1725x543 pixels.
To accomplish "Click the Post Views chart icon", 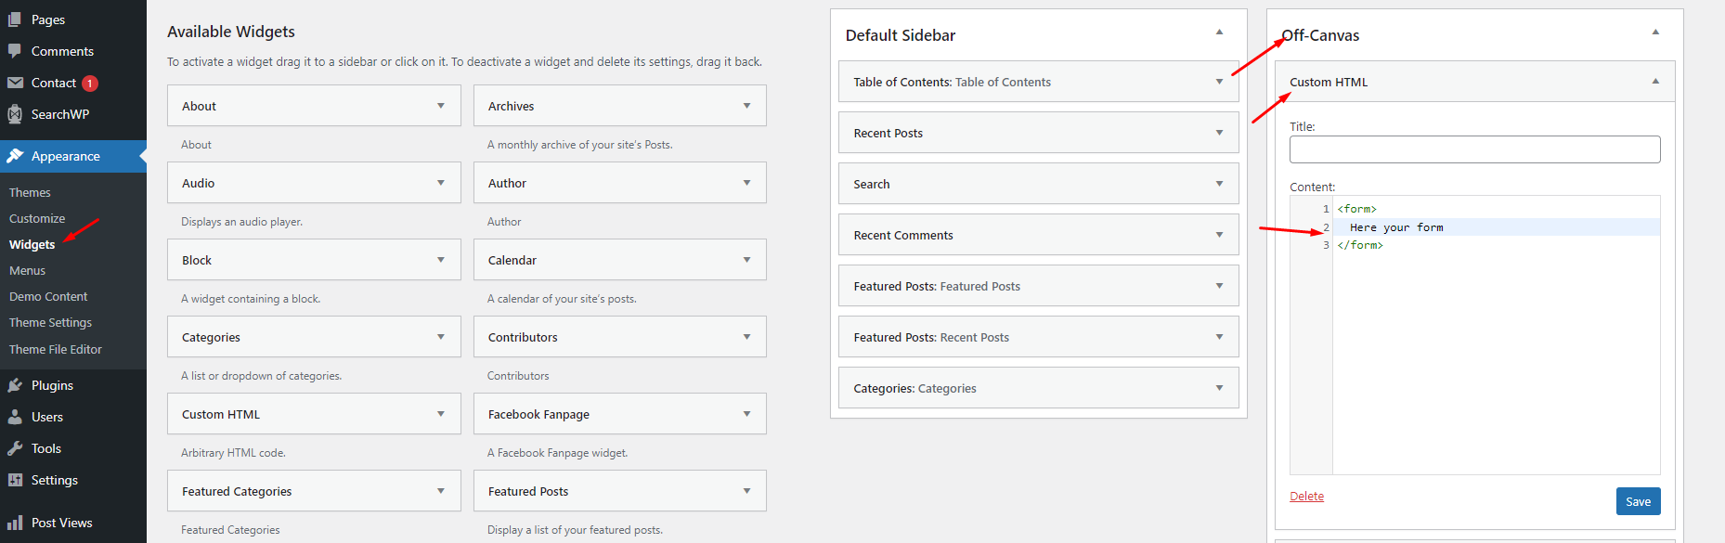I will click(15, 523).
